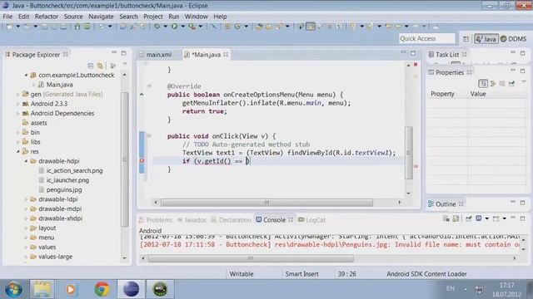Image resolution: width=533 pixels, height=299 pixels.
Task: Close the Main.java editor tab
Action: coord(226,54)
